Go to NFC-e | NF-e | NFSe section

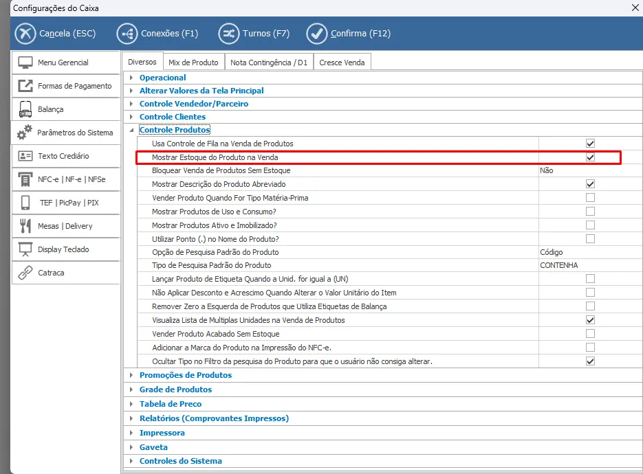[72, 179]
